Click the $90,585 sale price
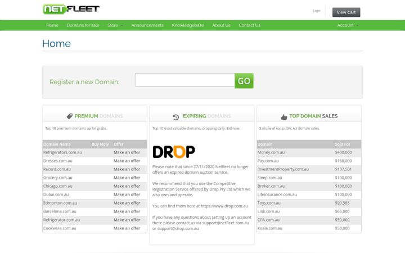The height and width of the screenshot is (253, 405). click(x=342, y=203)
